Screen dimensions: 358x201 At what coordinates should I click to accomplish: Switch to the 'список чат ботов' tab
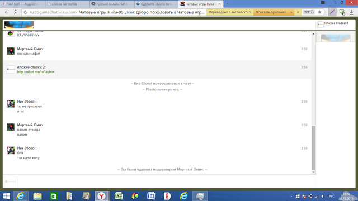click(67, 4)
